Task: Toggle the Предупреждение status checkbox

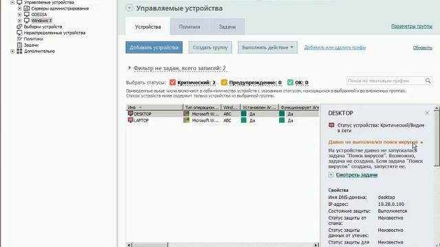Action: click(x=224, y=82)
